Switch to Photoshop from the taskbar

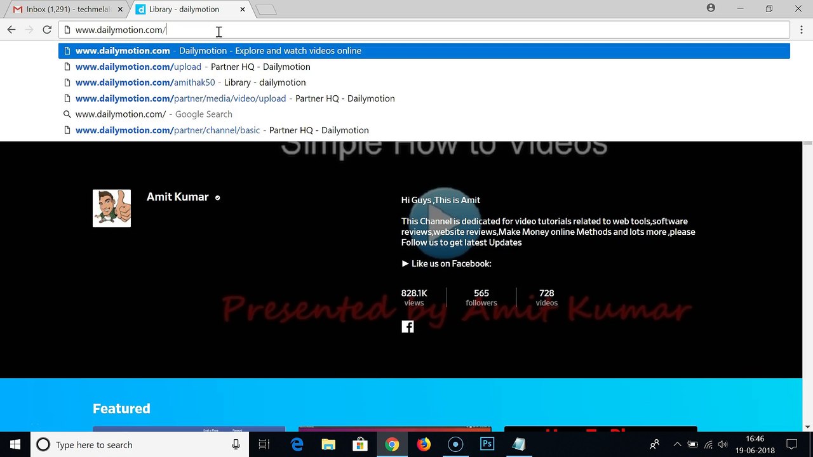pos(487,444)
